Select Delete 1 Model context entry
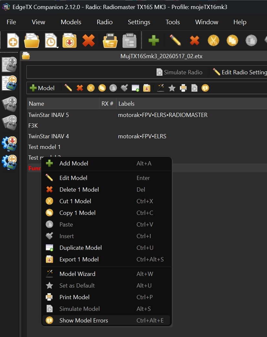This screenshot has width=267, height=337. [x=106, y=190]
